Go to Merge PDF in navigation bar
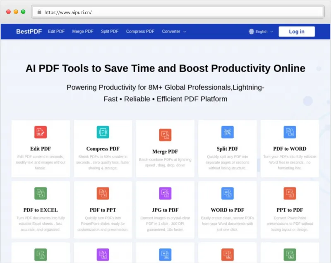 click(83, 32)
